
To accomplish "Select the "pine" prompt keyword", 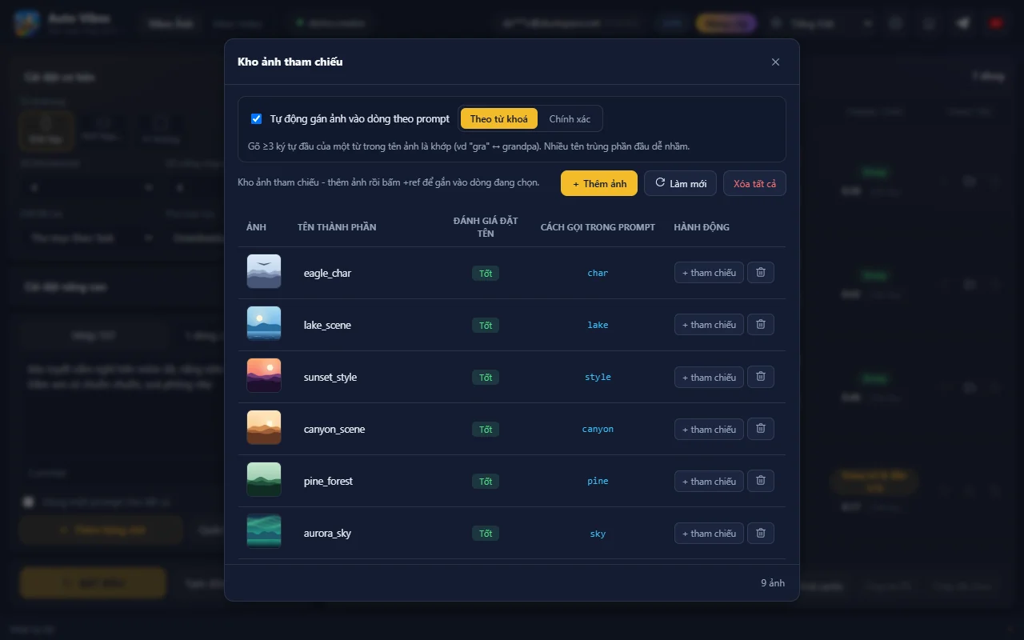I will click(598, 481).
